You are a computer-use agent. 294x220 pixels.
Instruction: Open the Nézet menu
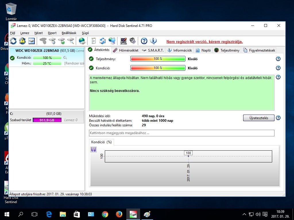coord(38,33)
